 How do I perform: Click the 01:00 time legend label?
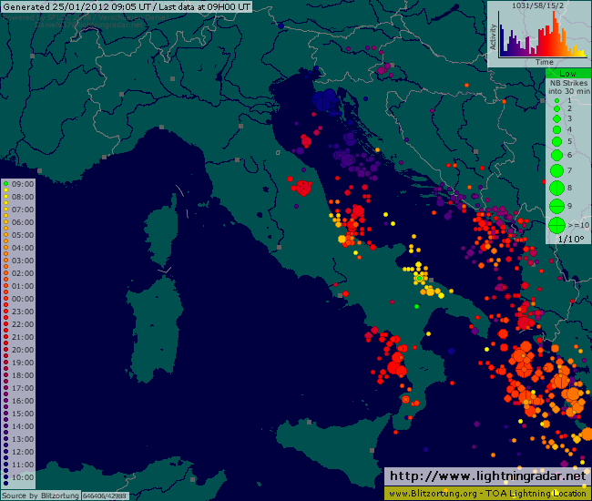[23, 286]
